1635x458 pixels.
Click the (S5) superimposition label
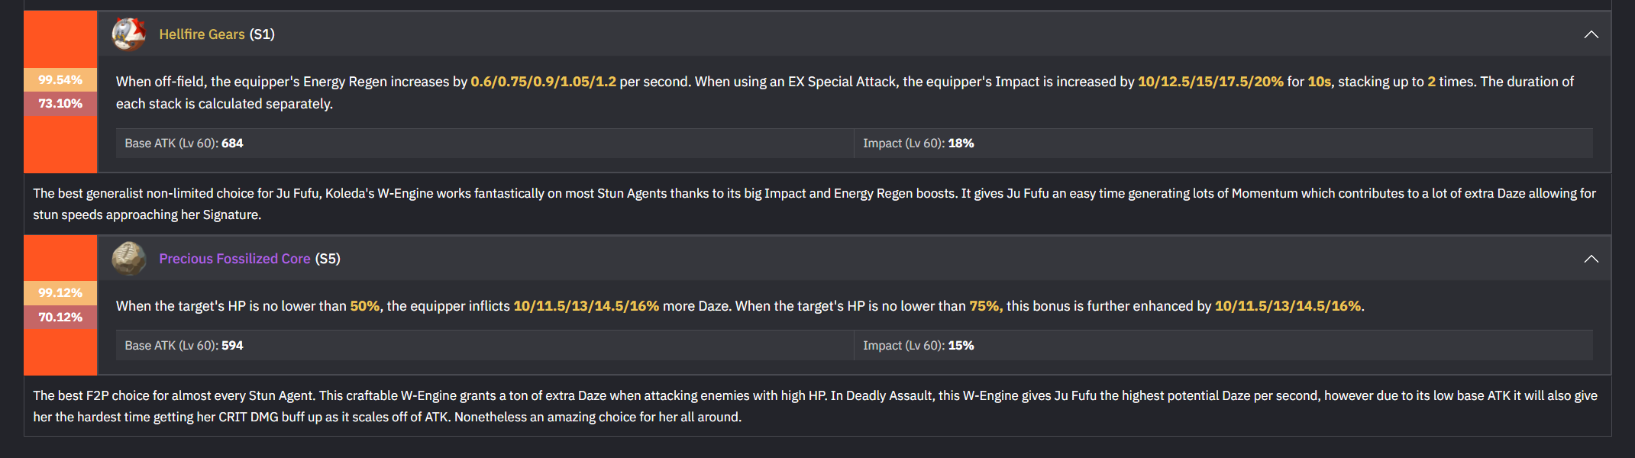pos(328,259)
